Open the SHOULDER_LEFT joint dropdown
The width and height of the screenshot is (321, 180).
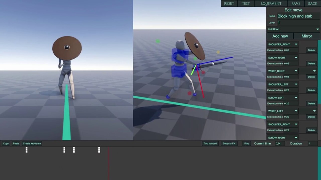pos(282,84)
